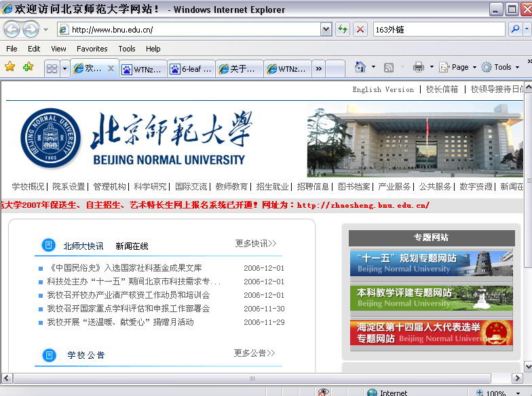
Task: Expand the address bar history dropdown
Action: point(326,30)
